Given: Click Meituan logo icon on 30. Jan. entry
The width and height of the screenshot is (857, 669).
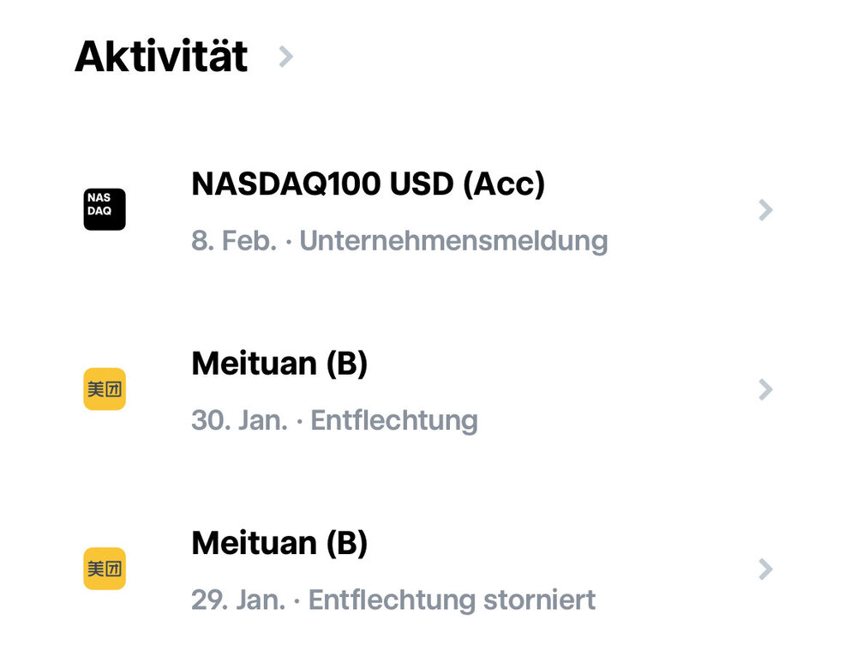Looking at the screenshot, I should coord(105,389).
